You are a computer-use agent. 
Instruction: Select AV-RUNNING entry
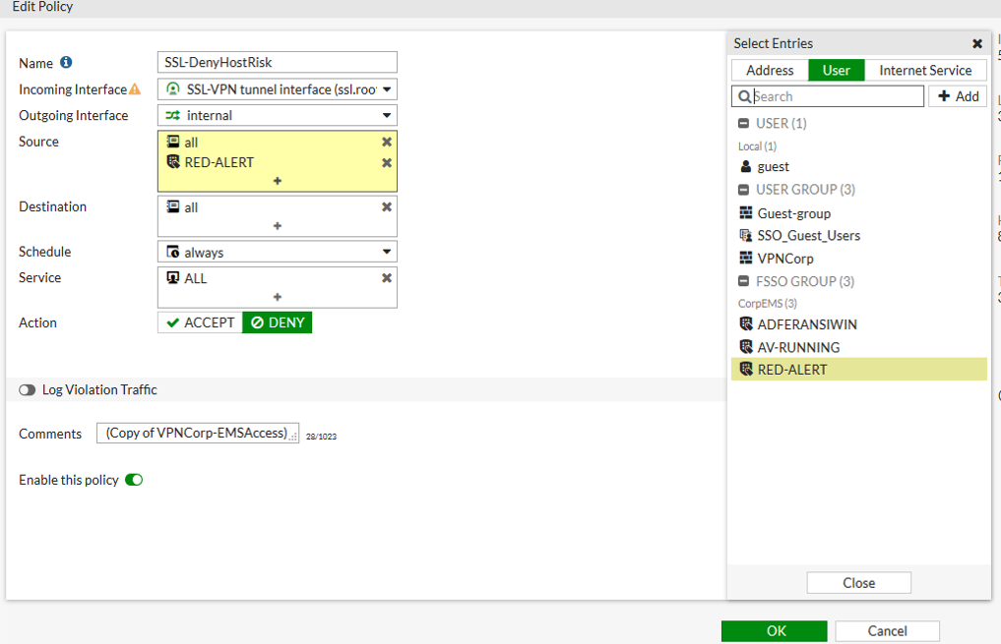[858, 347]
